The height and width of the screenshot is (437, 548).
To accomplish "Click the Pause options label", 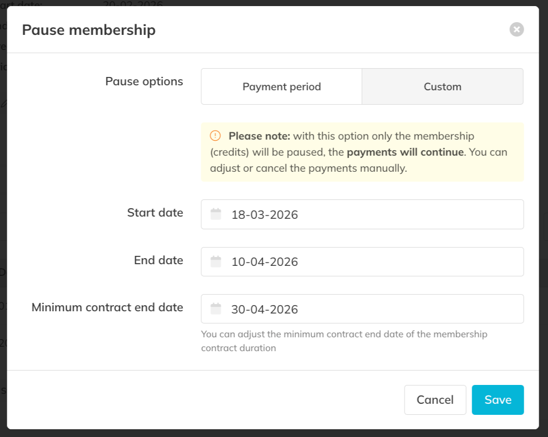I will [144, 81].
